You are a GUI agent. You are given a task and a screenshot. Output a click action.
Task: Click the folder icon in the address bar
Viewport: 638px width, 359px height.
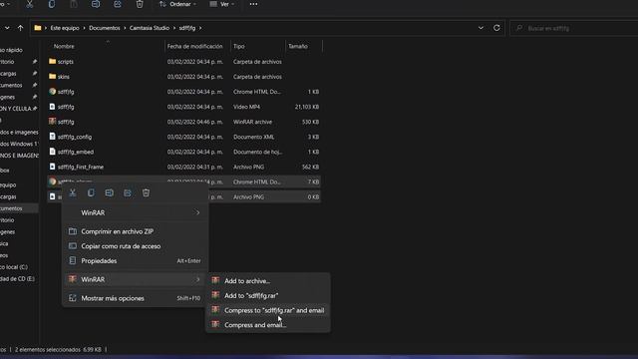(38, 28)
